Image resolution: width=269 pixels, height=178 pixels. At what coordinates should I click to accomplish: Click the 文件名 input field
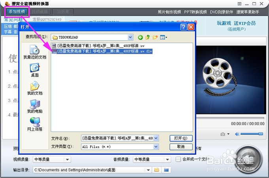coord(117,138)
